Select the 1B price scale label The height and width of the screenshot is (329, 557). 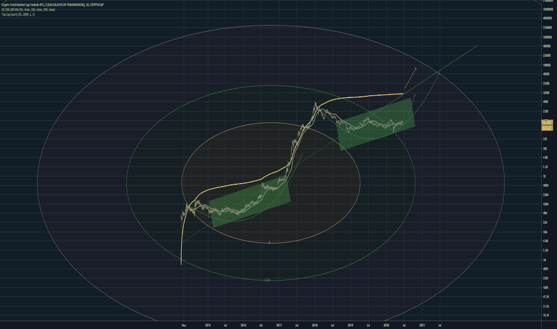pos(544,176)
